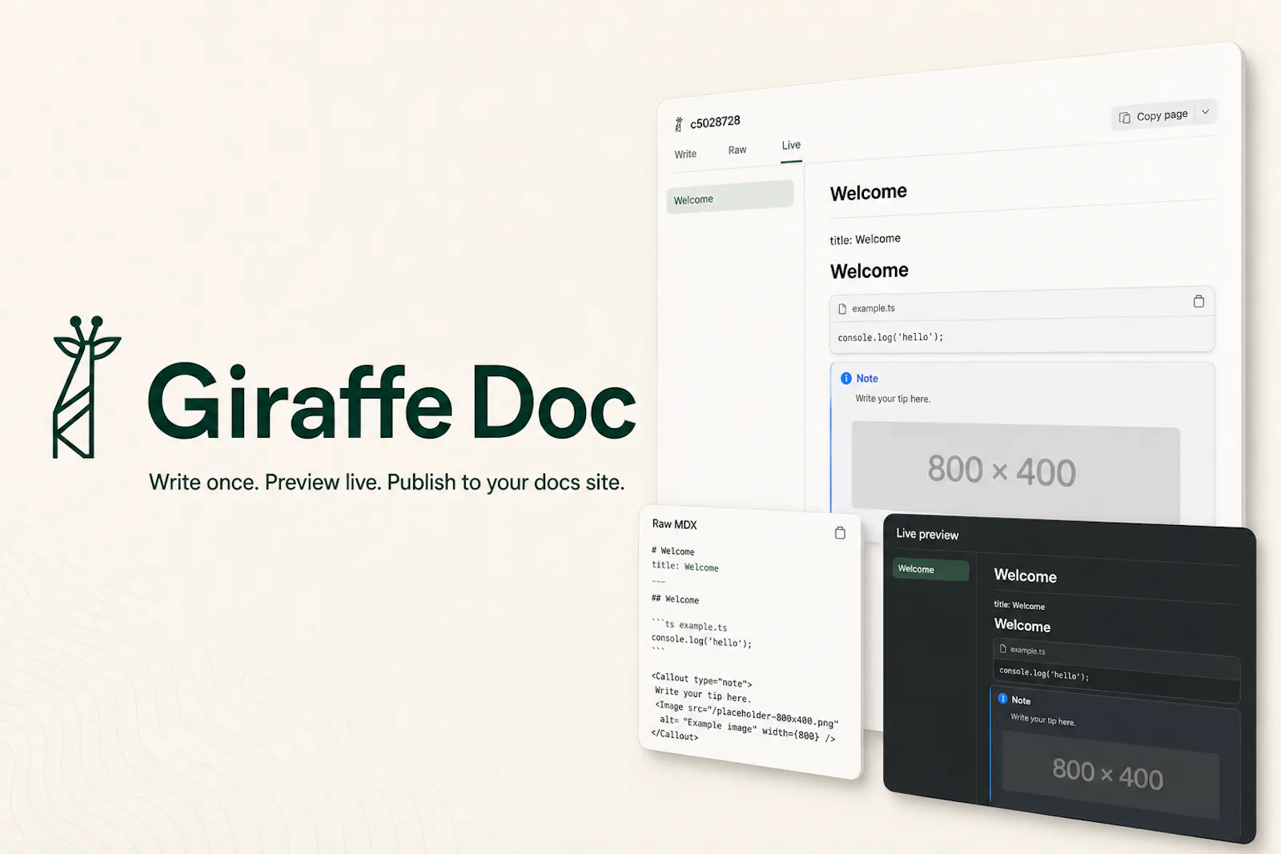The image size is (1281, 854).
Task: Switch to the Raw tab
Action: (x=737, y=150)
